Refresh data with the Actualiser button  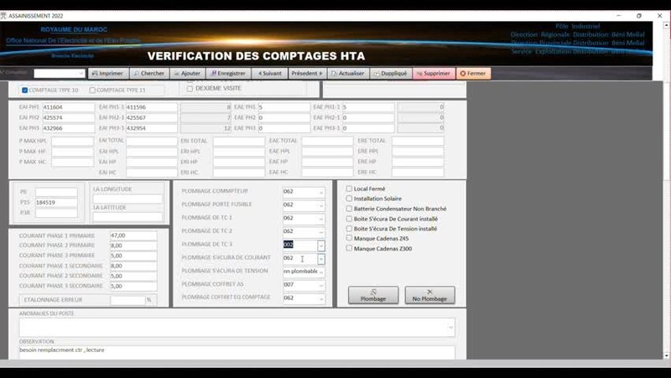point(348,74)
